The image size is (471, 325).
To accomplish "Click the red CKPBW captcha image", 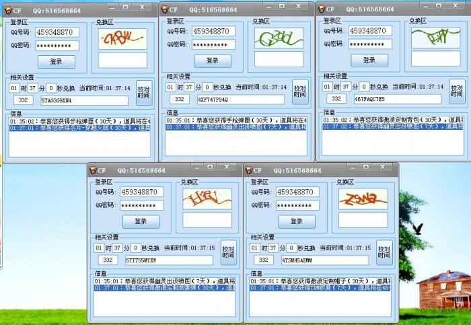I will coord(122,39).
